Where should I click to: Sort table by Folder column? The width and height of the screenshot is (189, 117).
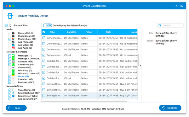pyautogui.click(x=89, y=32)
